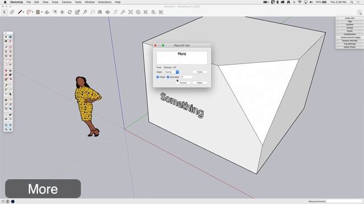
Task: Expand the Components tray panel
Action: (350, 34)
